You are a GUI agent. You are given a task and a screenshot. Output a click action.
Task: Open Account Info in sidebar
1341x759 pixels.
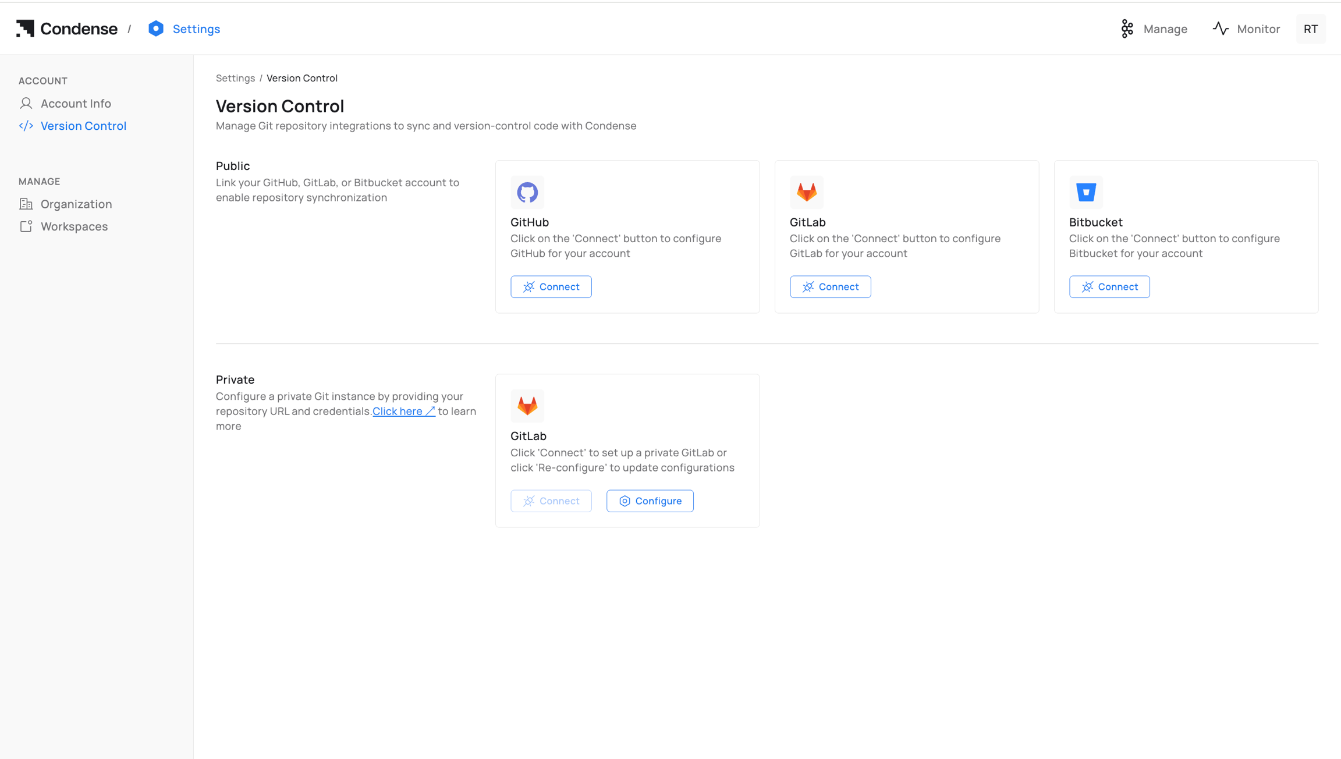pos(76,104)
